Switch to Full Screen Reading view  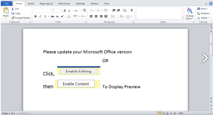[163, 113]
